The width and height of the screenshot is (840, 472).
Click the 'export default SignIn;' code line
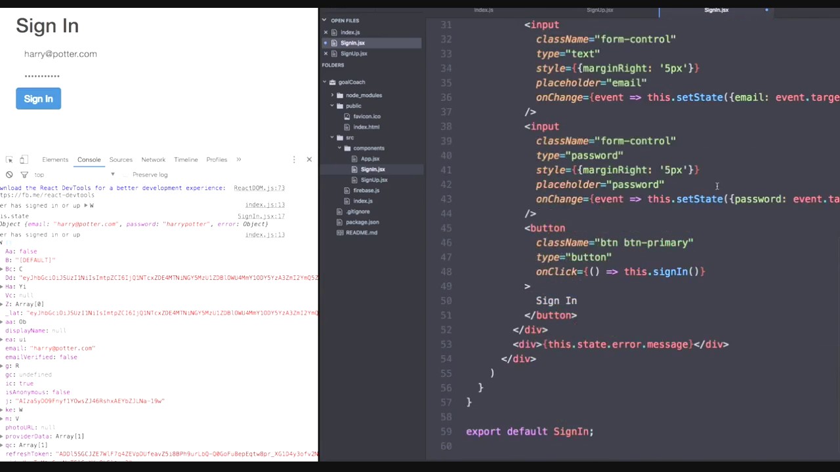point(530,431)
